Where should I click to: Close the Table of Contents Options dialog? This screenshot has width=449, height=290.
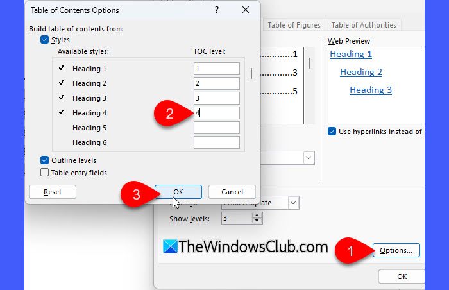245,10
